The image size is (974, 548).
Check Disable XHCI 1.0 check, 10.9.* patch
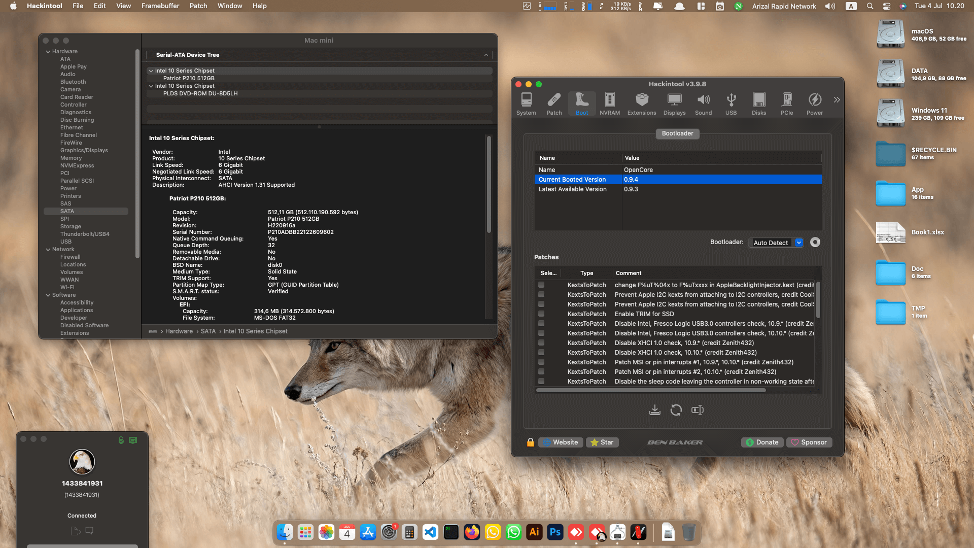[541, 343]
